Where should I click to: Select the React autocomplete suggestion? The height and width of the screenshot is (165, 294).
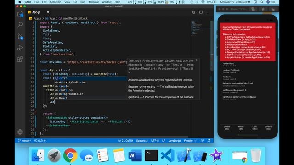coord(90,98)
